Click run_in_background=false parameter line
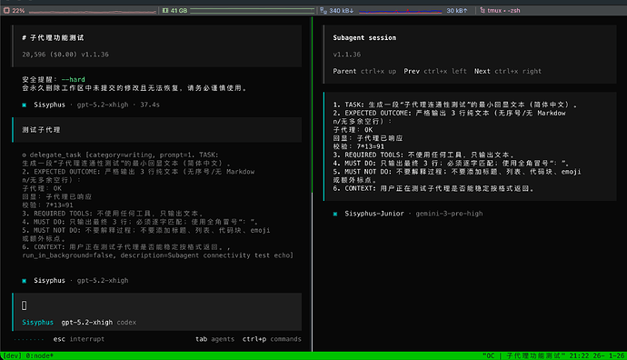The width and height of the screenshot is (627, 360). pos(157,255)
